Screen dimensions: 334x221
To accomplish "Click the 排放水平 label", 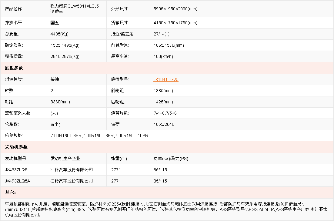I will pyautogui.click(x=14, y=23).
